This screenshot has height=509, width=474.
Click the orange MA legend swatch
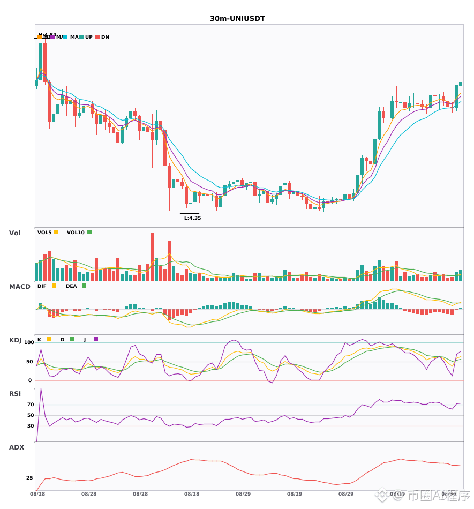pyautogui.click(x=40, y=37)
